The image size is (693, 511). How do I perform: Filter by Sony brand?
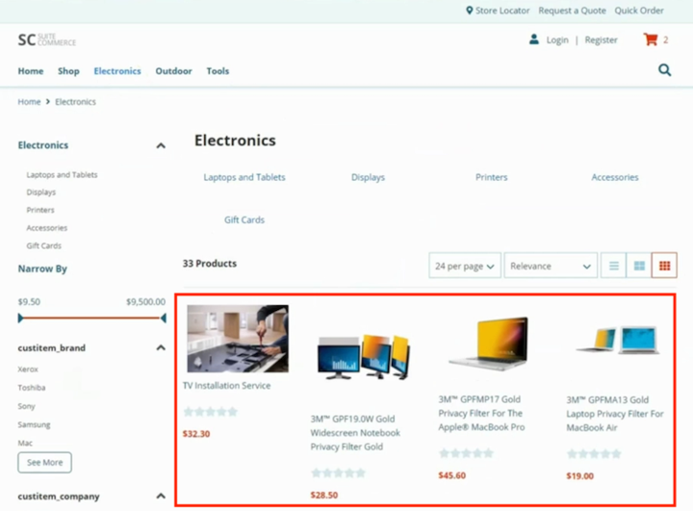tap(27, 406)
